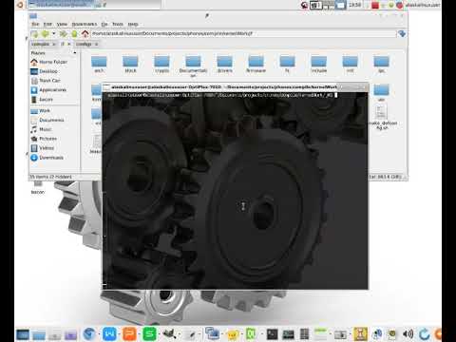Open the Documentation folder

coord(193,66)
